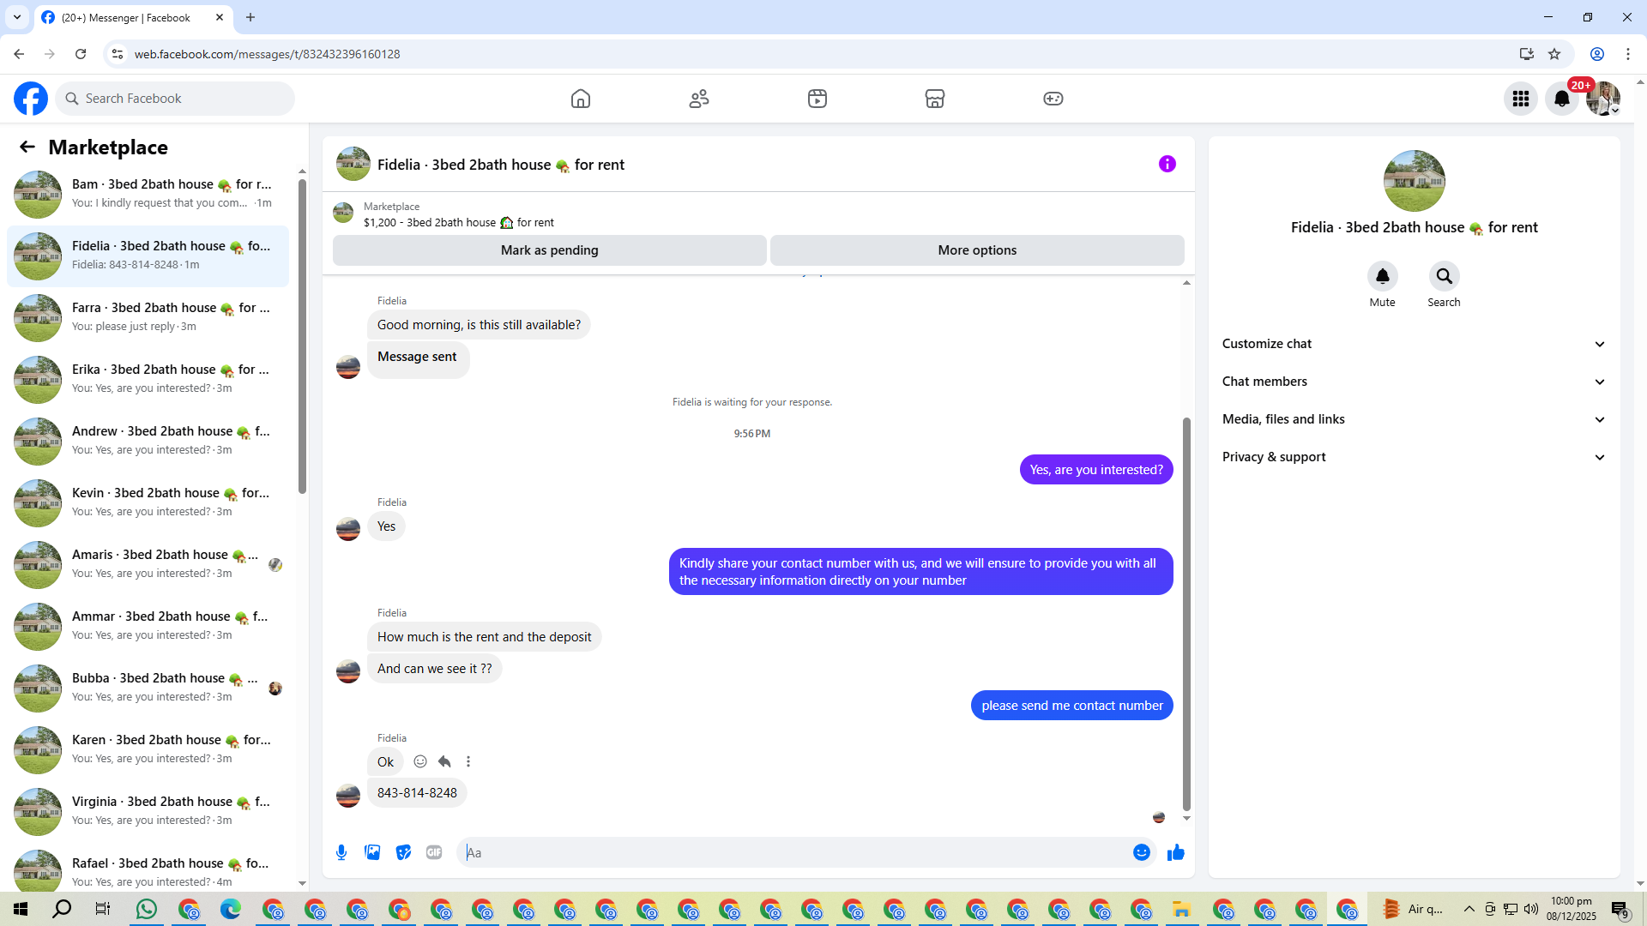Click Fidelia's avatar beside the phone number

348,795
